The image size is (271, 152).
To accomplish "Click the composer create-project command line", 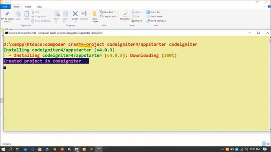I will tap(100, 44).
